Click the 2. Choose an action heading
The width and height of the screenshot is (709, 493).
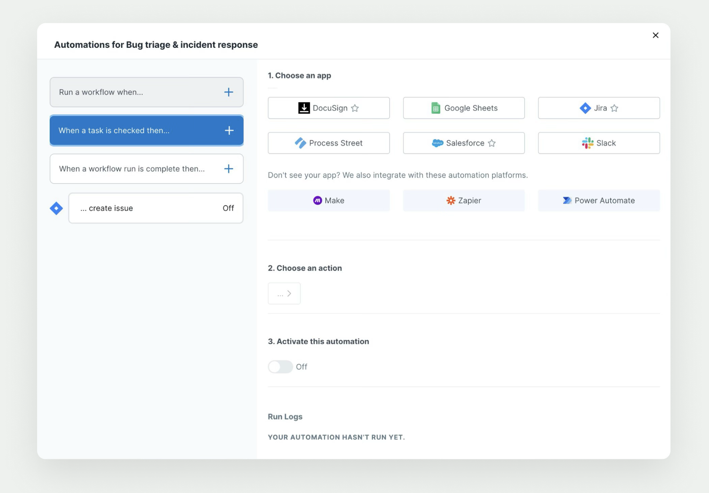pyautogui.click(x=305, y=268)
